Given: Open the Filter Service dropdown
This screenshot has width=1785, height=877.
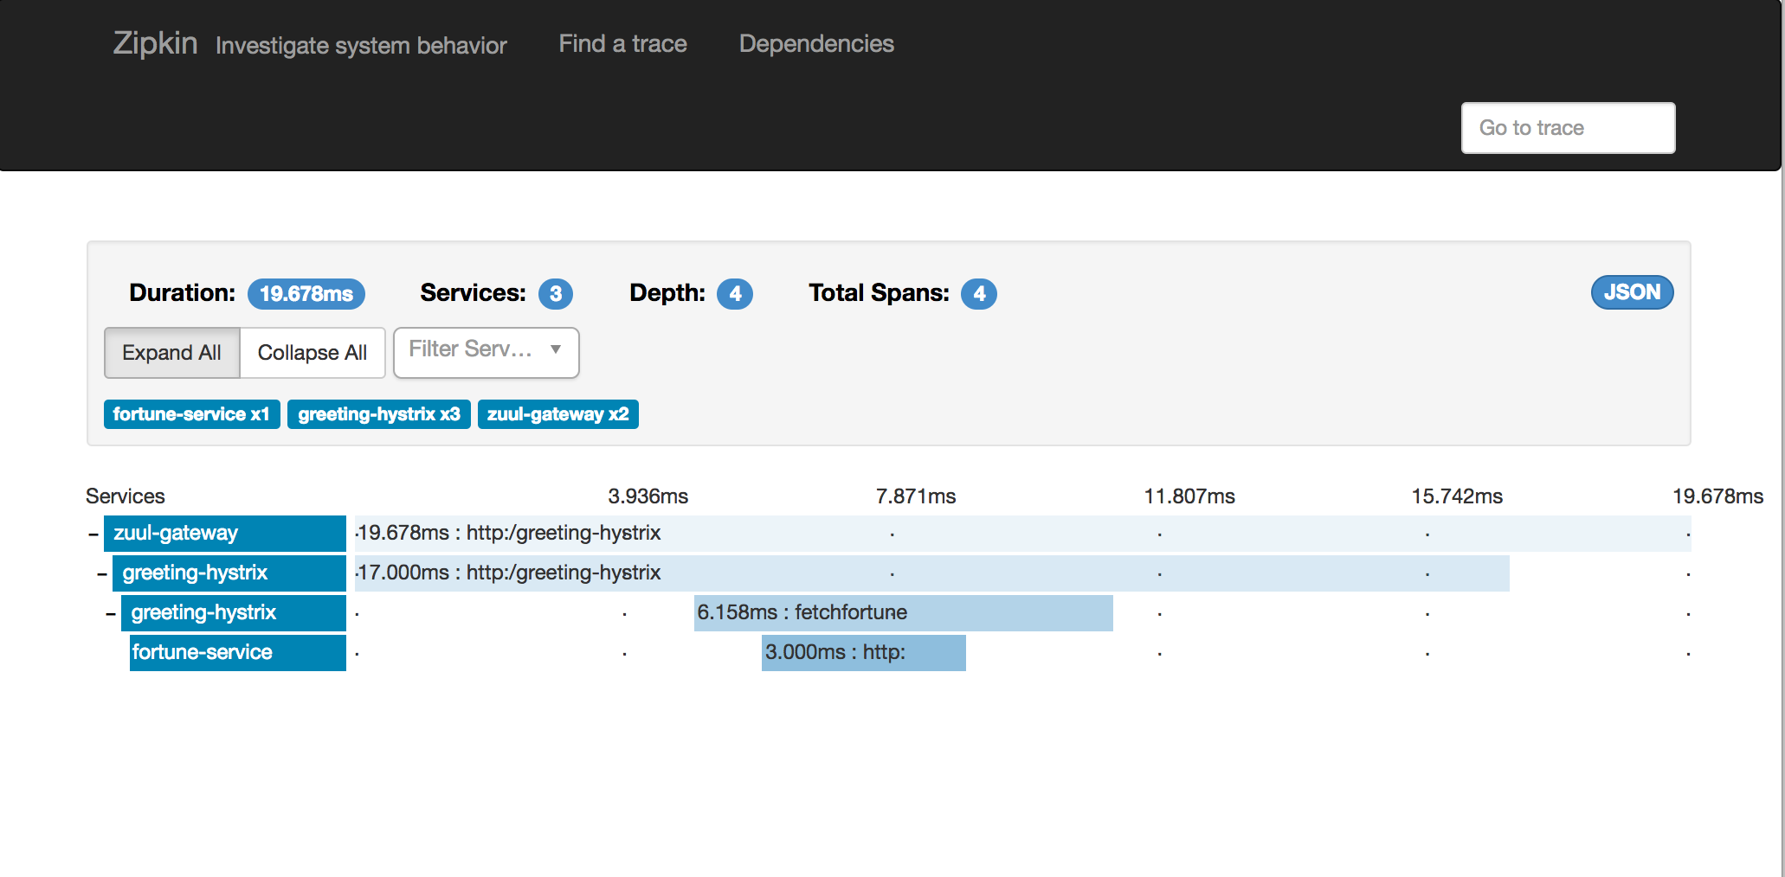Looking at the screenshot, I should coord(486,352).
